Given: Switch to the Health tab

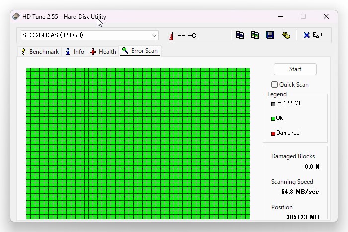Looking at the screenshot, I should pos(103,52).
